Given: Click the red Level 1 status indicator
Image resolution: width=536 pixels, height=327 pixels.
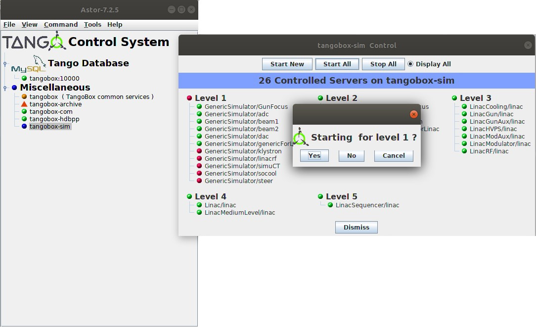Looking at the screenshot, I should 189,98.
